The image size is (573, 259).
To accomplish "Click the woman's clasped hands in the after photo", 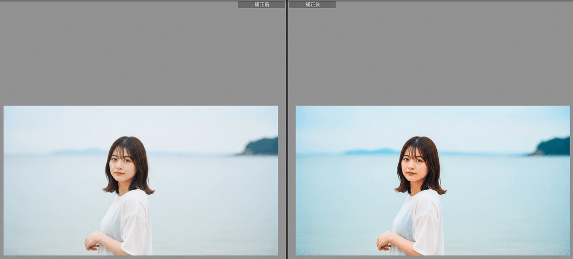I will click(x=383, y=242).
